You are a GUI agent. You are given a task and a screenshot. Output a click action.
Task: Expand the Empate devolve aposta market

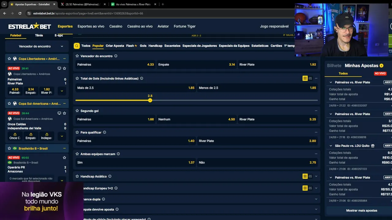(x=316, y=209)
